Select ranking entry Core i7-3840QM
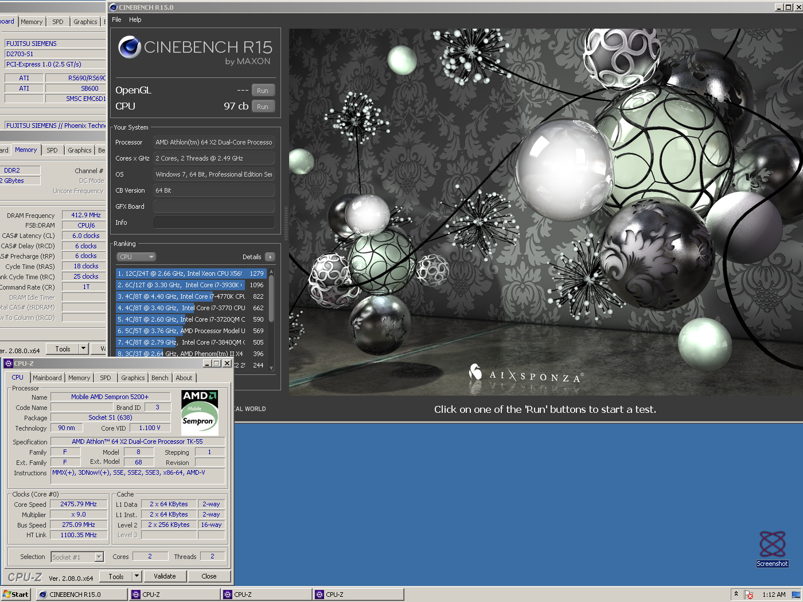Screen dimensions: 803x602 [x=191, y=342]
